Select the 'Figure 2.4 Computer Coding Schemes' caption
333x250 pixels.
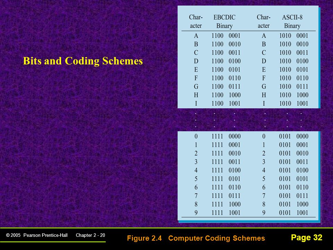coord(196,238)
